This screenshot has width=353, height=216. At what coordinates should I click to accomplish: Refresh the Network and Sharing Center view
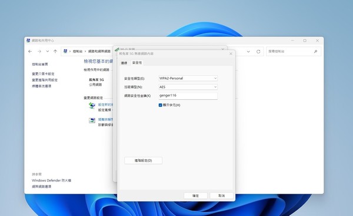[258, 52]
